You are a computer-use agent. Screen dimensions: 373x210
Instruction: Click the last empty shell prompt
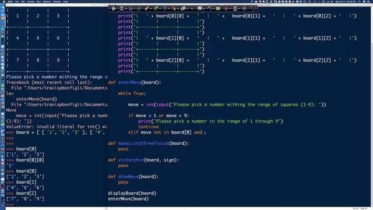point(10,205)
